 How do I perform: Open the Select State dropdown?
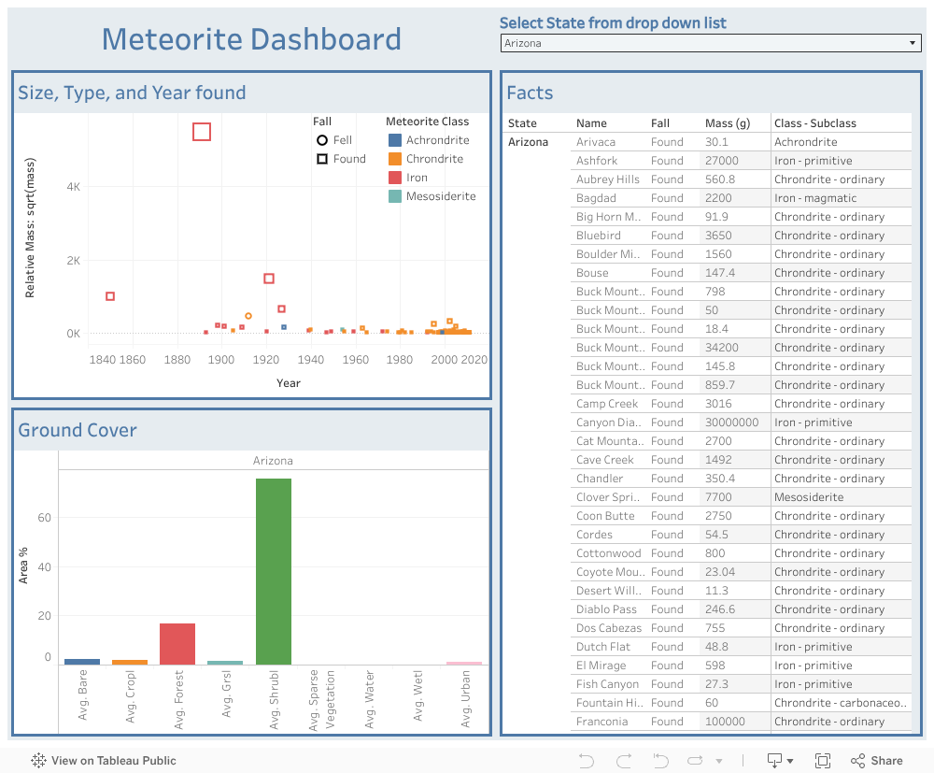711,43
